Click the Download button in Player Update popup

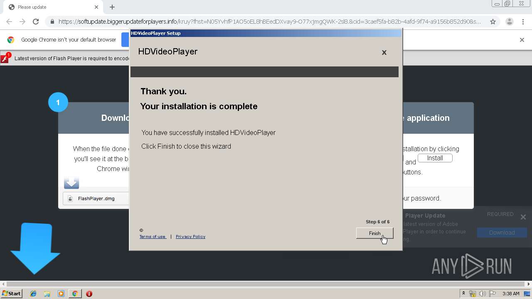(x=502, y=233)
